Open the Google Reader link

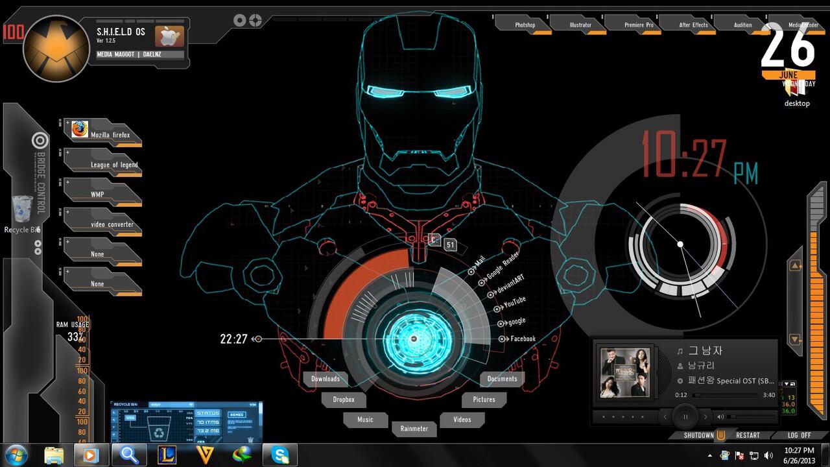500,270
